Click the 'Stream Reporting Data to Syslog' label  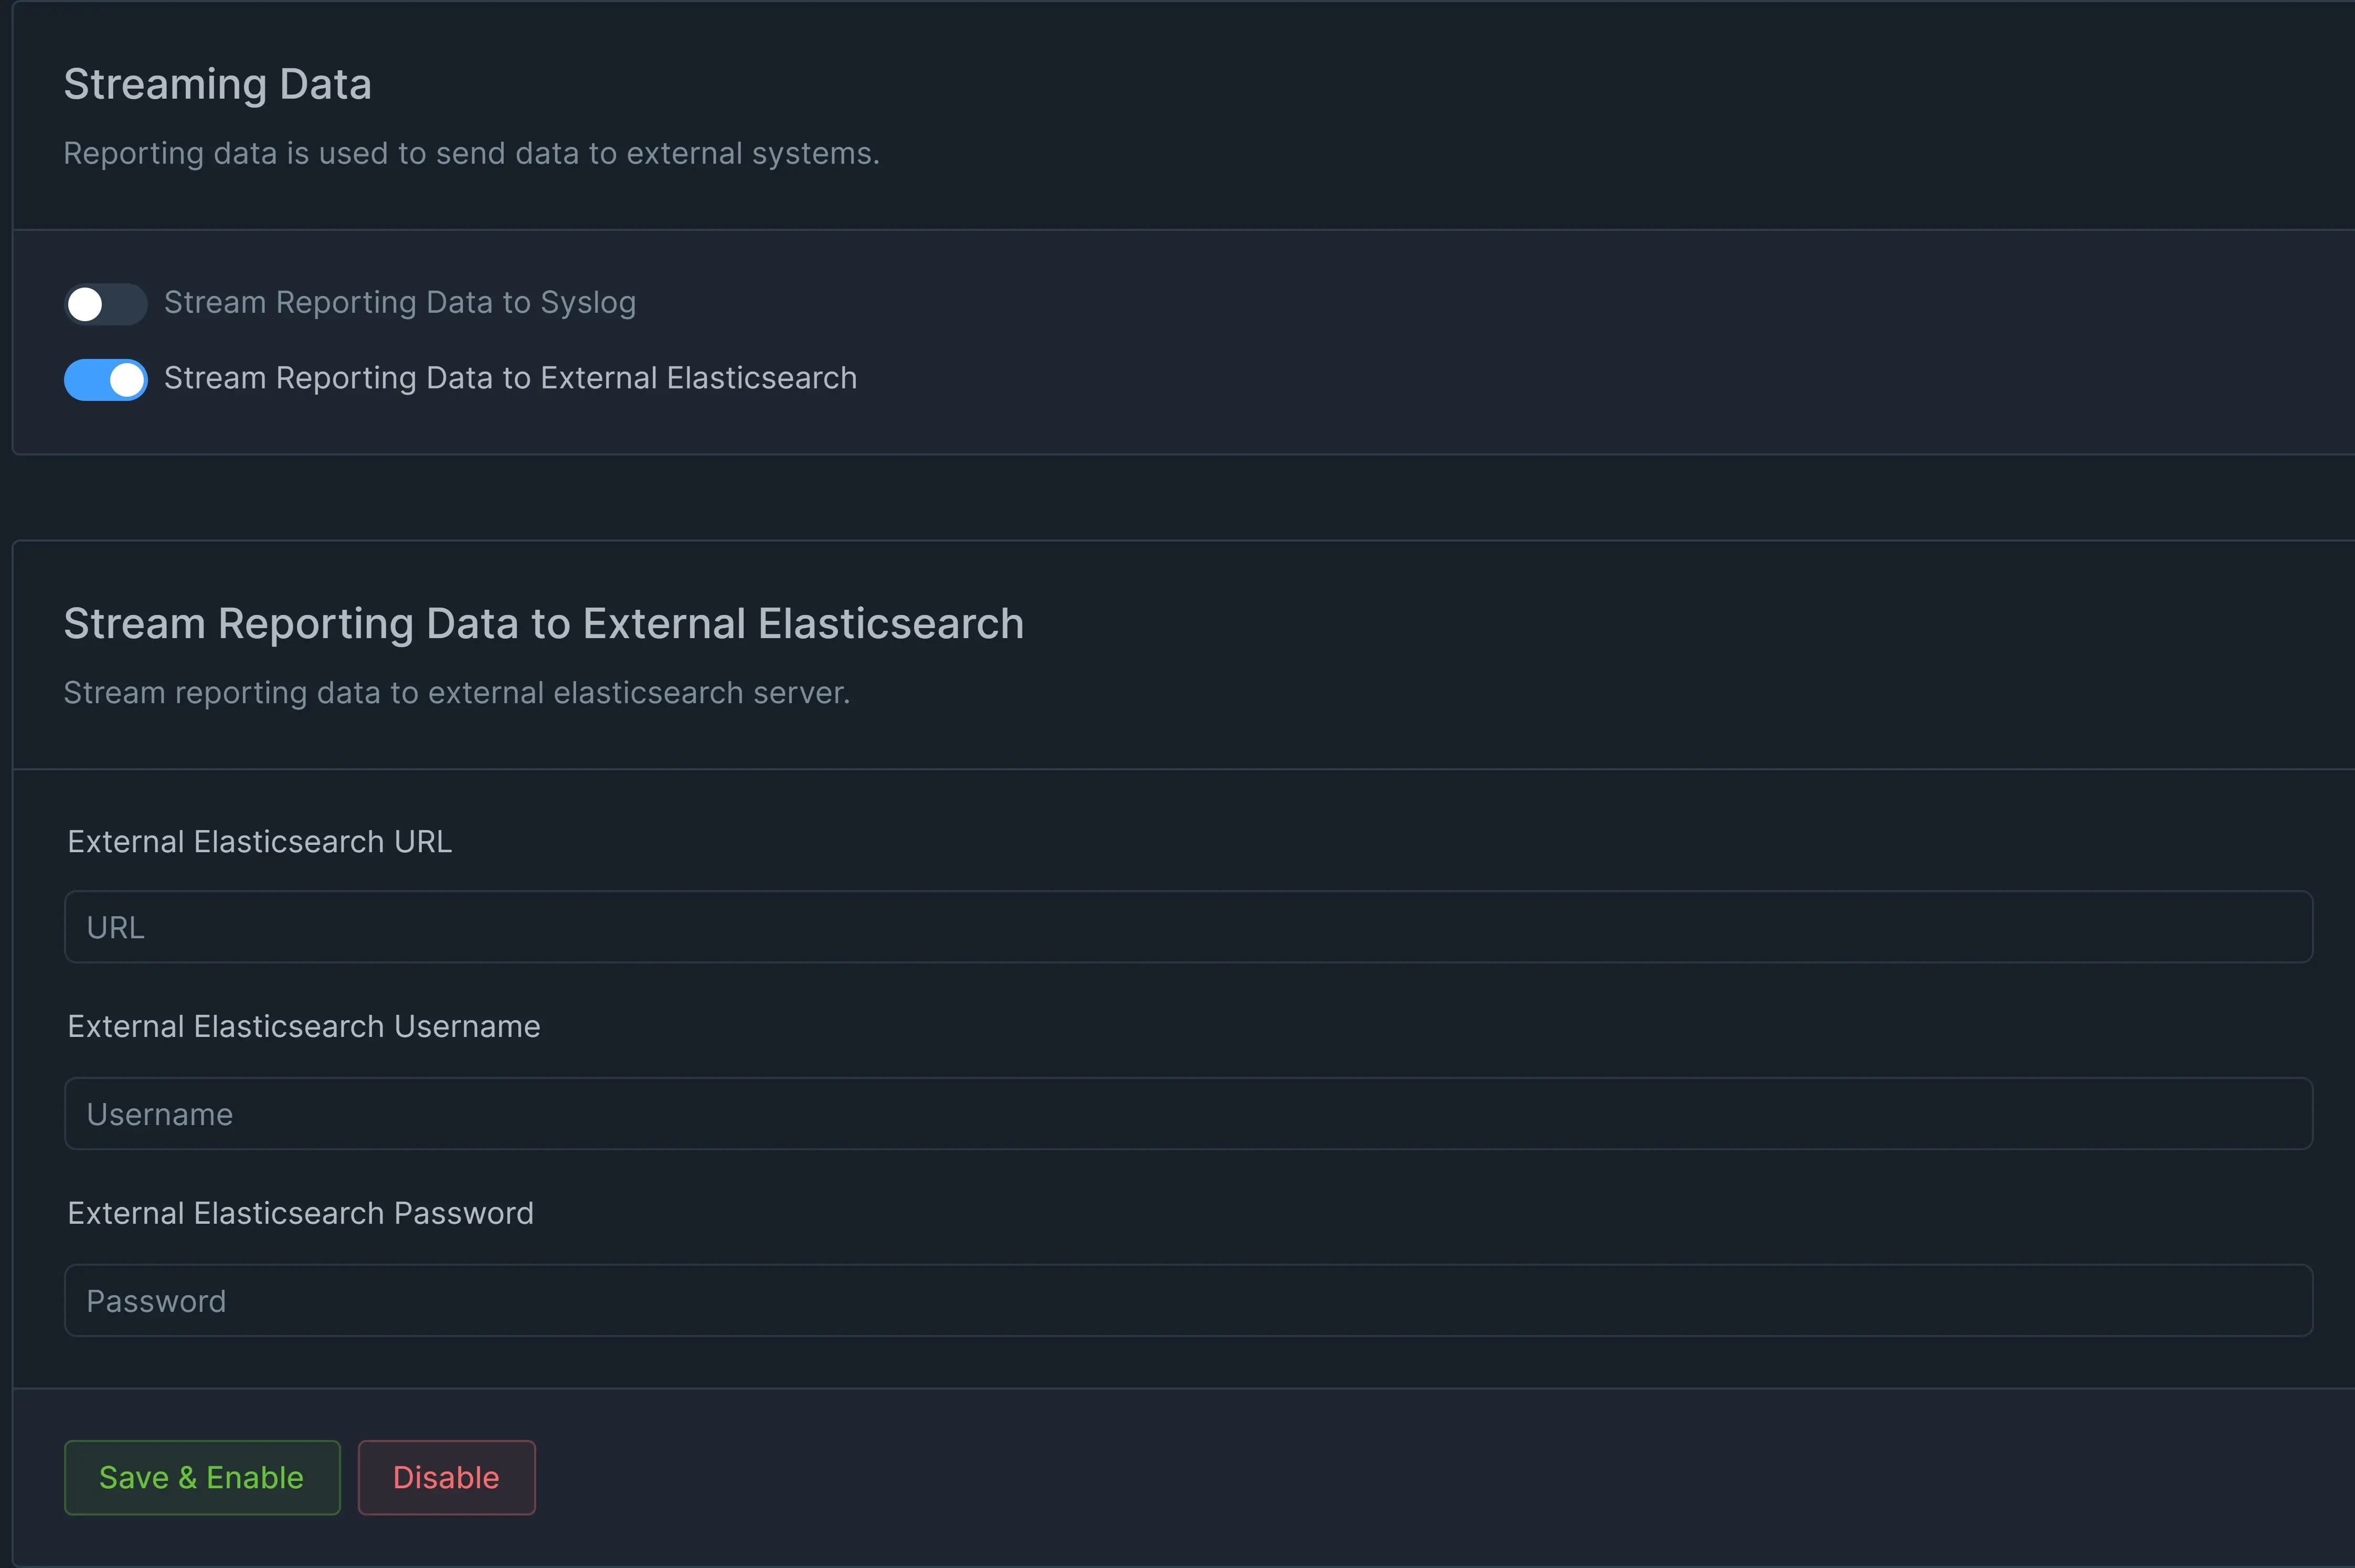[399, 302]
